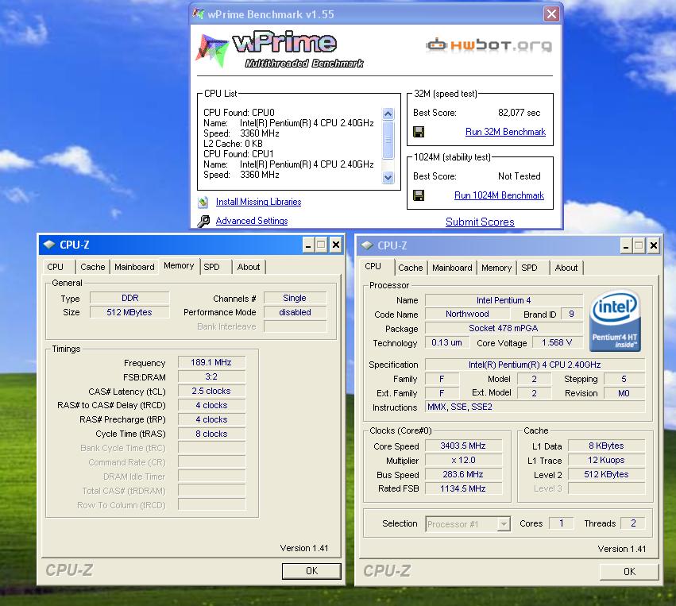Viewport: 676px width, 606px height.
Task: Open About tab in left CPU-Z window
Action: click(249, 267)
